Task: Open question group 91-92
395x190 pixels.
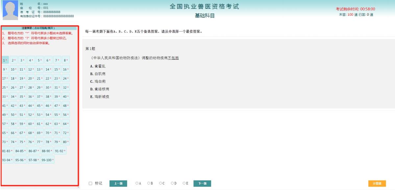Action: tap(60, 151)
